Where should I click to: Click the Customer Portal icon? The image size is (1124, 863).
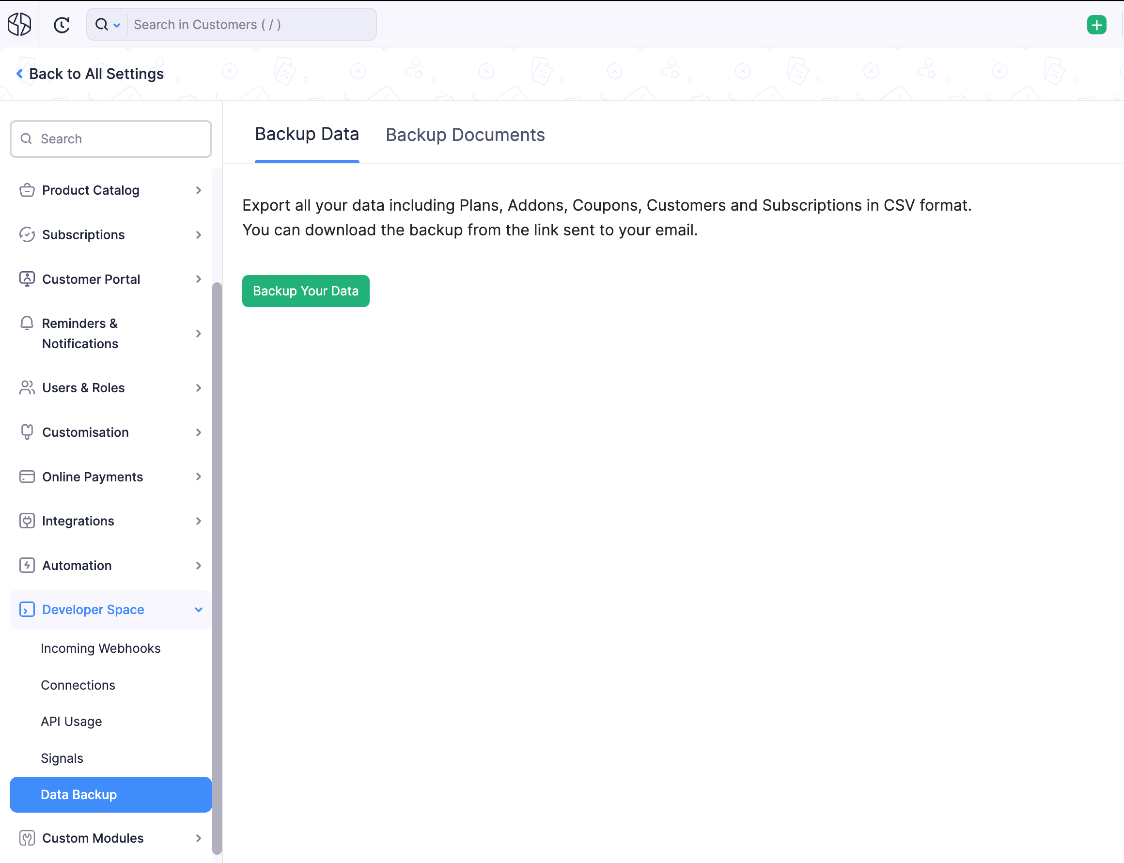27,279
